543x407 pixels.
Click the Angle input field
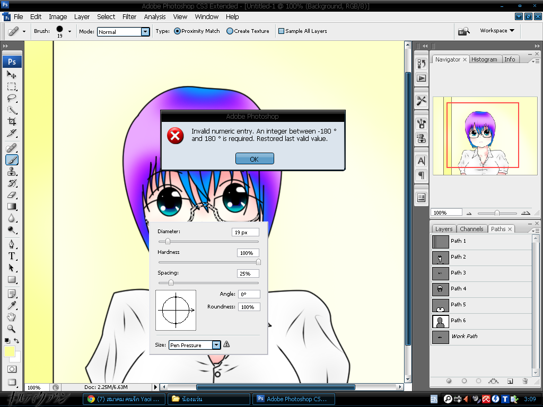249,294
